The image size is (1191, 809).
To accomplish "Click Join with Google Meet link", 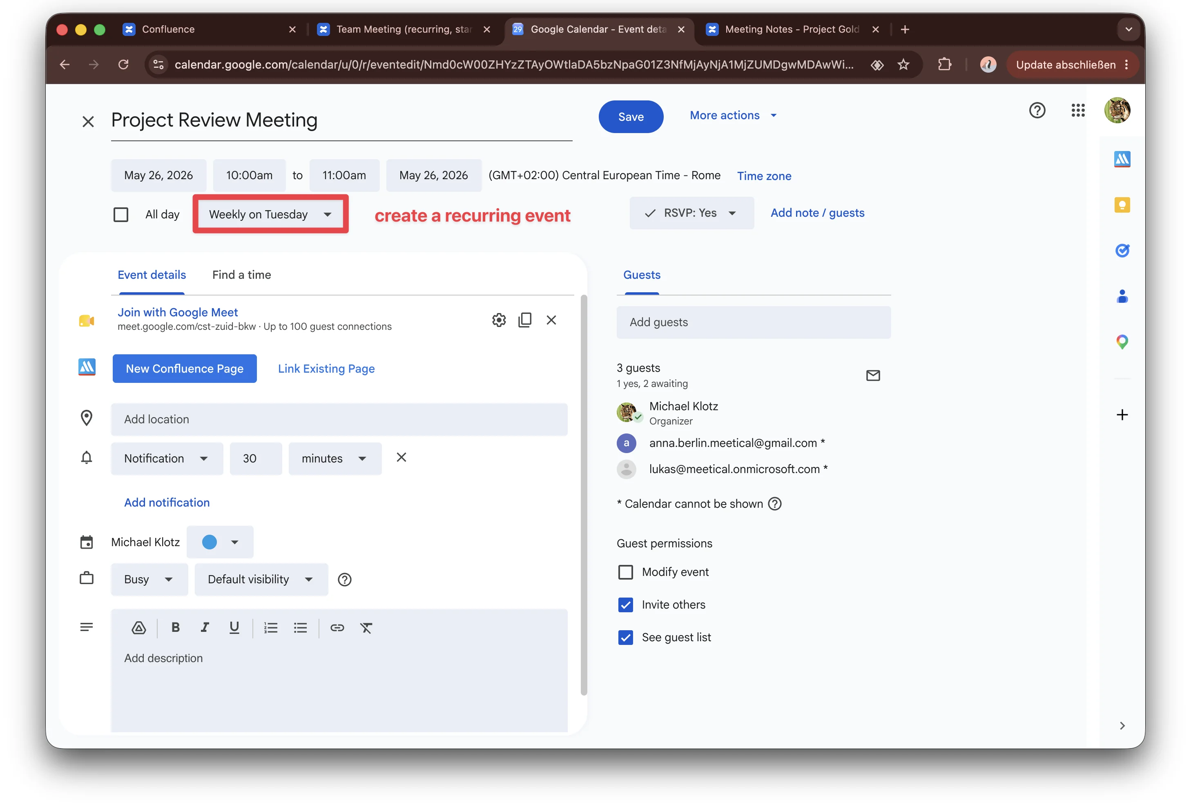I will (x=177, y=312).
